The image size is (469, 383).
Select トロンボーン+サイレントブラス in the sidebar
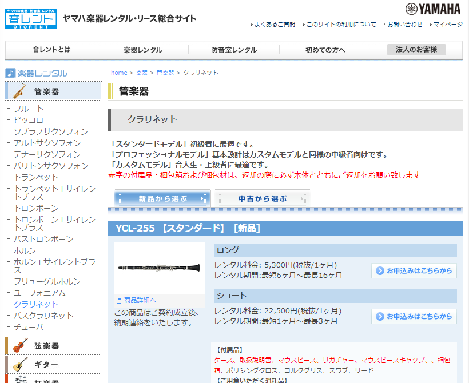coord(55,224)
